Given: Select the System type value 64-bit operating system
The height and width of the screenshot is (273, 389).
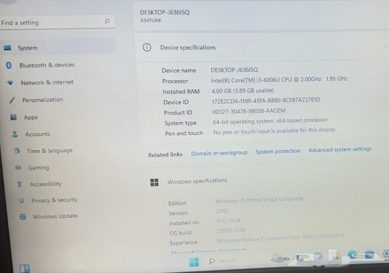Looking at the screenshot, I should pyautogui.click(x=270, y=121).
